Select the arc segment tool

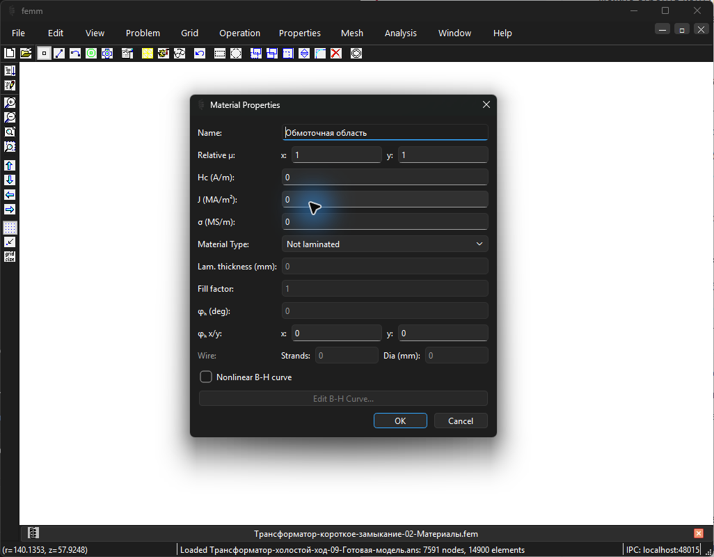[75, 54]
